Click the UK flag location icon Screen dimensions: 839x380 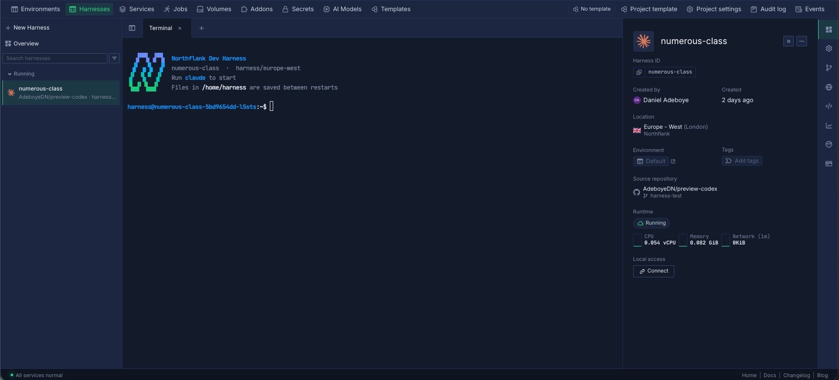coord(637,130)
